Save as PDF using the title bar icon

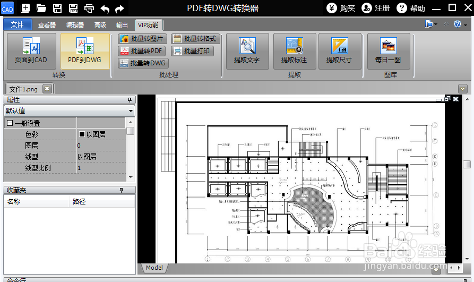click(x=73, y=8)
